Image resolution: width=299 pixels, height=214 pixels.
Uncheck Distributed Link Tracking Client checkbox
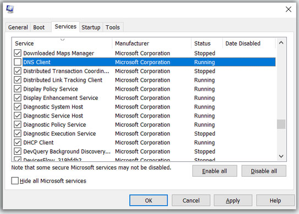18,80
